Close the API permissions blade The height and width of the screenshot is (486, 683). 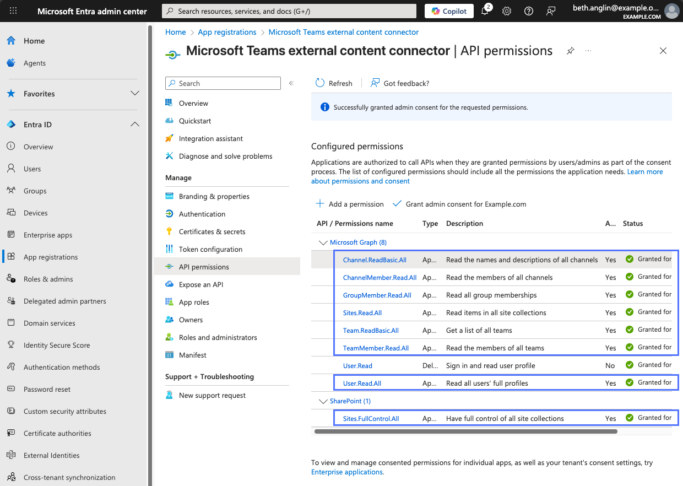point(663,51)
